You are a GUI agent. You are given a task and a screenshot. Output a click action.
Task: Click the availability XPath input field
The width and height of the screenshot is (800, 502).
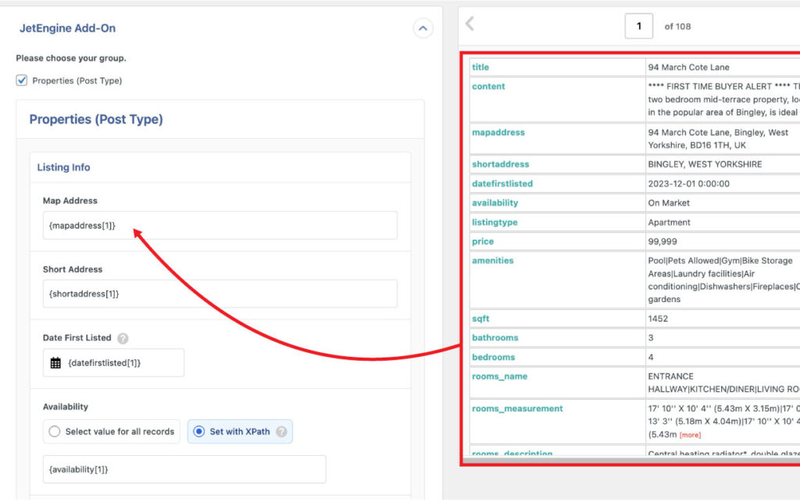coord(184,469)
